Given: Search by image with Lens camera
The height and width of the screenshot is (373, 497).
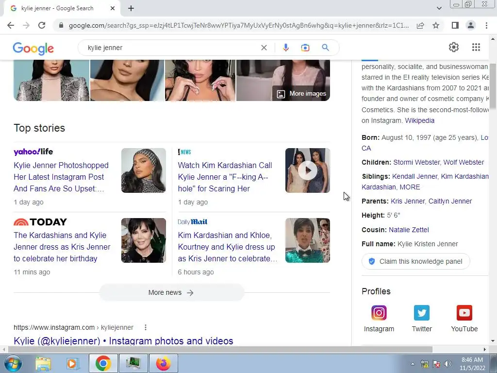Looking at the screenshot, I should 305,48.
